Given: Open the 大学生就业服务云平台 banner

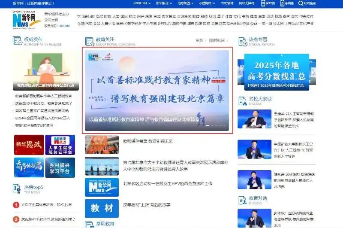Looking at the screenshot, I should [x=60, y=145].
